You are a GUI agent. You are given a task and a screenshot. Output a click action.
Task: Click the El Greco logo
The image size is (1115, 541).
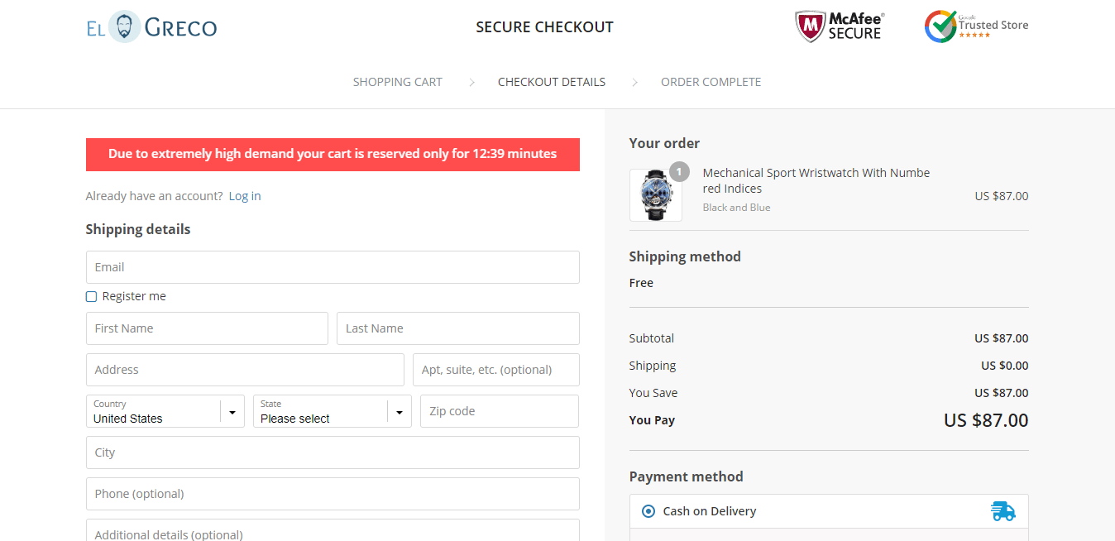151,27
